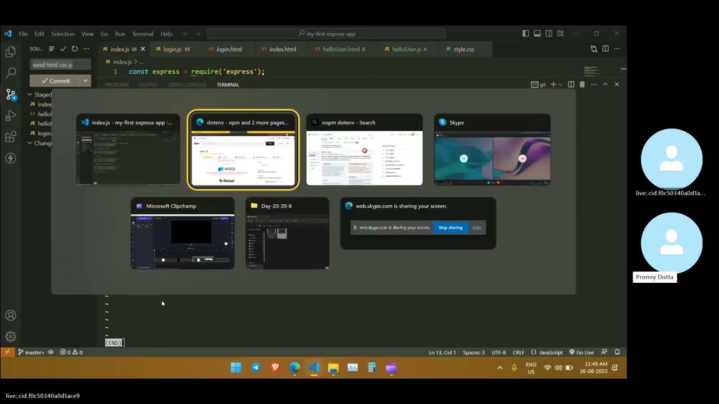Click the Split Terminal icon
719x404 pixels.
(571, 84)
